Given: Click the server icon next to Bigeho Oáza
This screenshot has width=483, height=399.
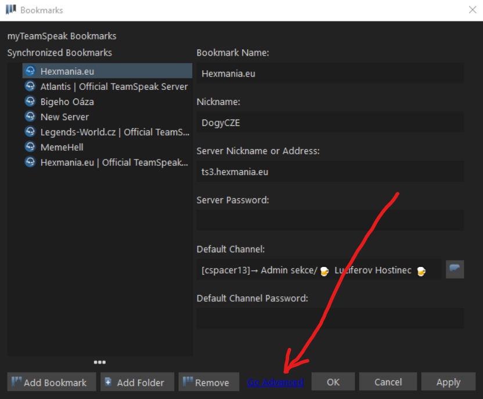Looking at the screenshot, I should click(x=30, y=101).
